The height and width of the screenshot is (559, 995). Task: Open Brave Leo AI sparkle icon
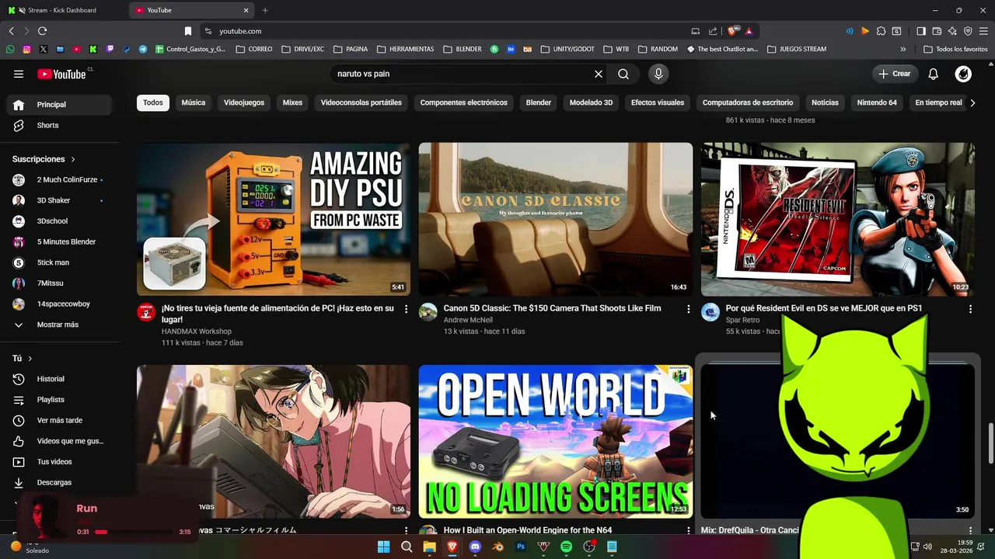952,31
